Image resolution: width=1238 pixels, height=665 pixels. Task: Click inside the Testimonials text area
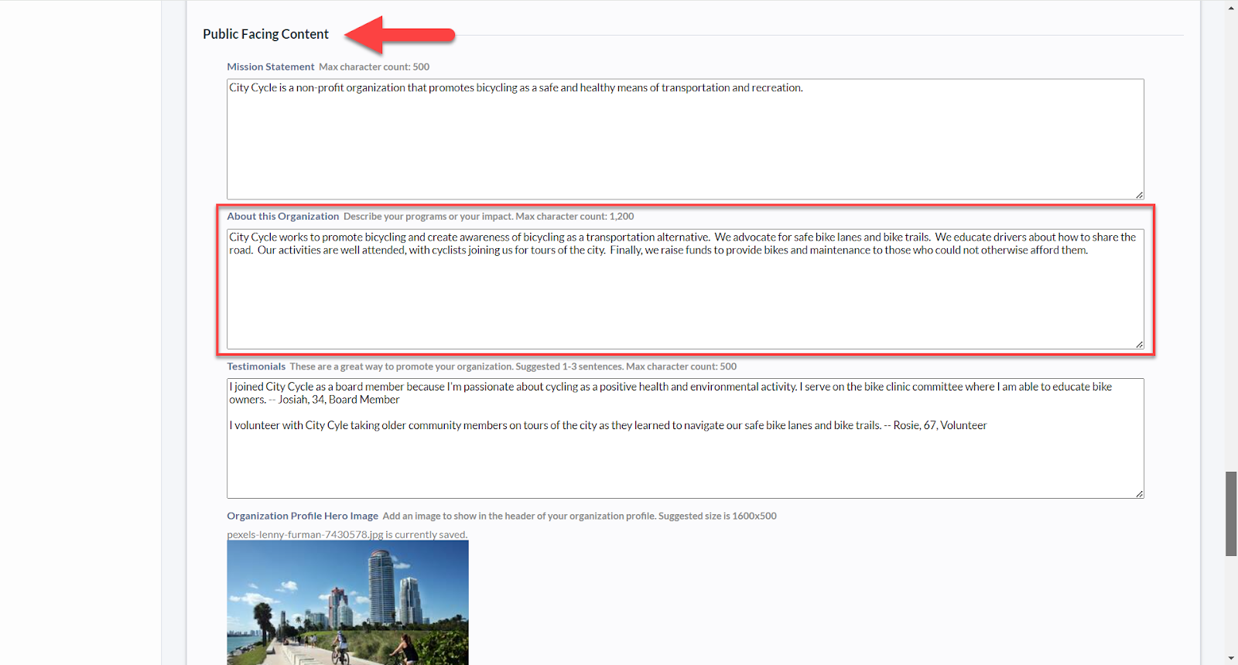(x=685, y=438)
